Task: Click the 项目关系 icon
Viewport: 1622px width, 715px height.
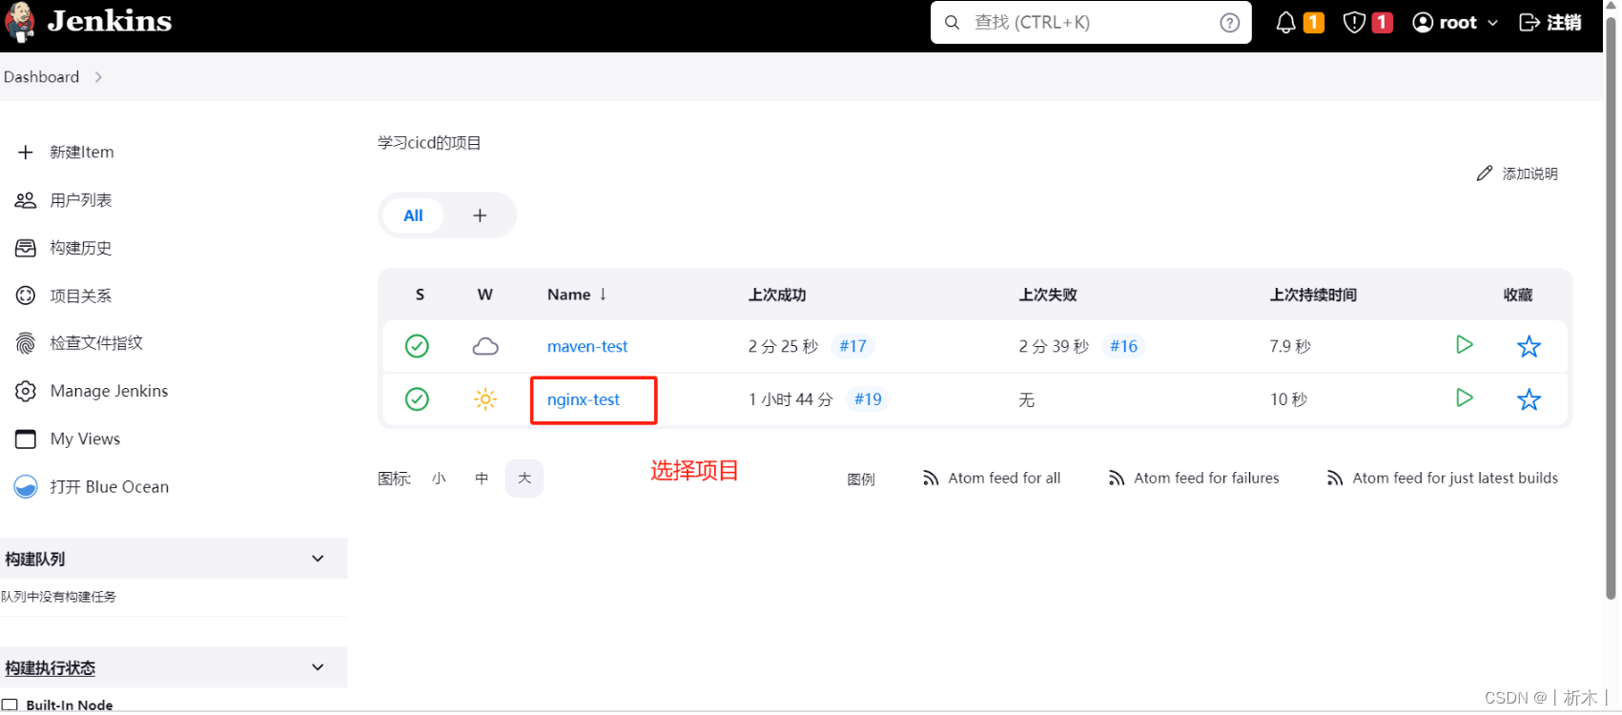Action: [26, 296]
